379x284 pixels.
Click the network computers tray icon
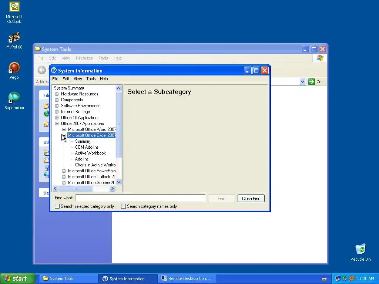[x=338, y=278]
